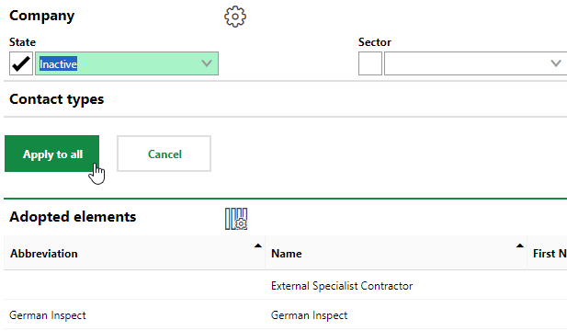The width and height of the screenshot is (567, 331).
Task: Click the Adopted elements section heading
Action: (x=73, y=217)
